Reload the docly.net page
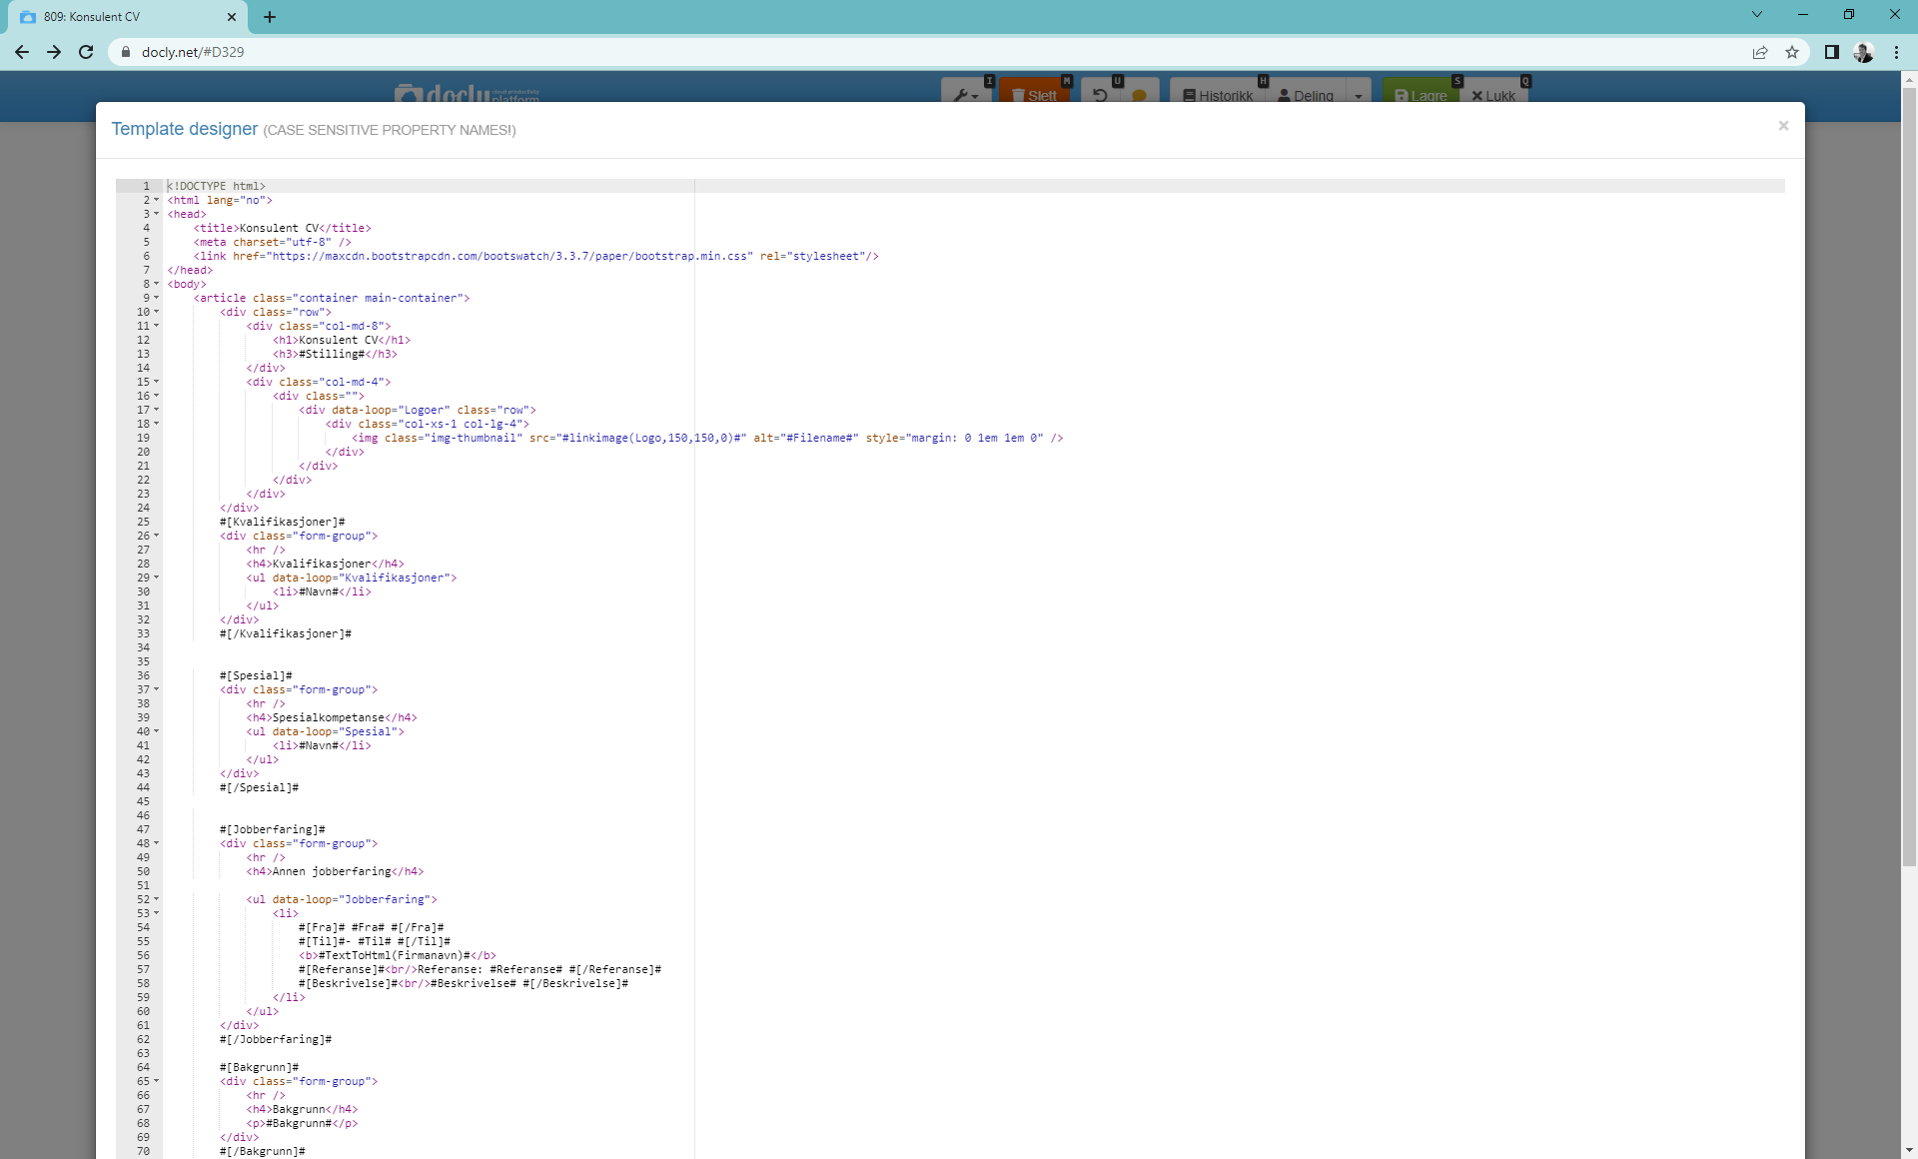This screenshot has width=1918, height=1159. 86,52
